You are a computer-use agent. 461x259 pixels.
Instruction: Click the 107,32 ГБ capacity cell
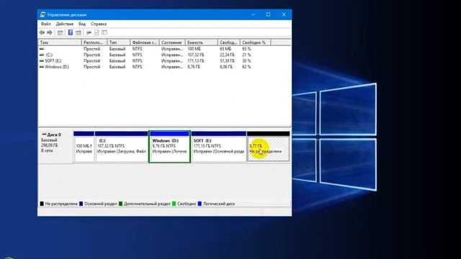coord(195,55)
